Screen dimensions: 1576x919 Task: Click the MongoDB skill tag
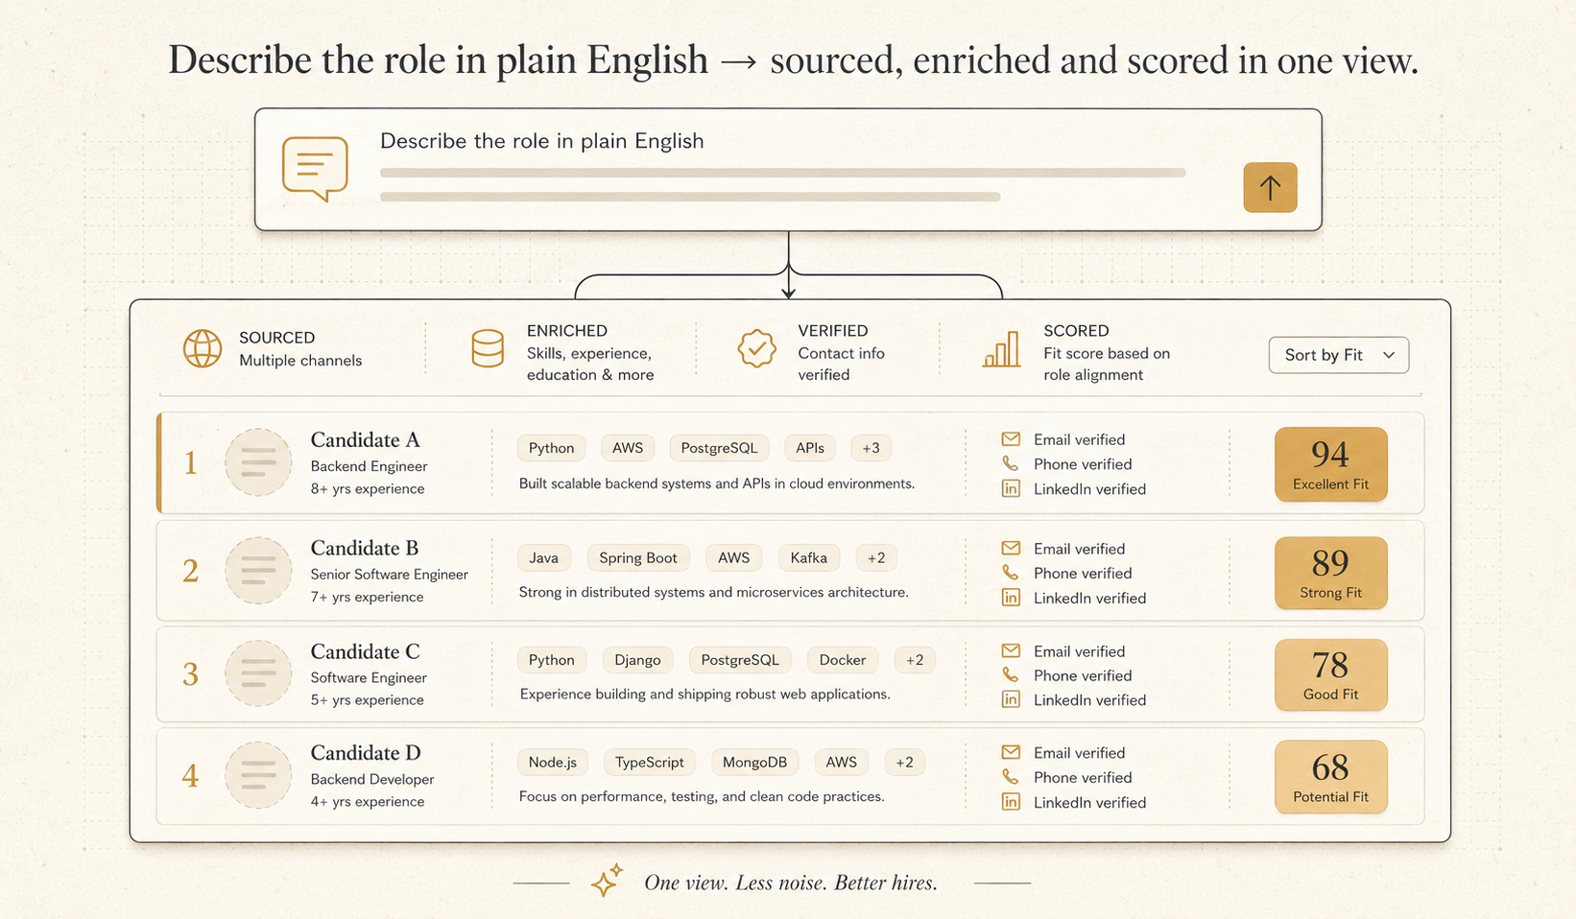(754, 763)
